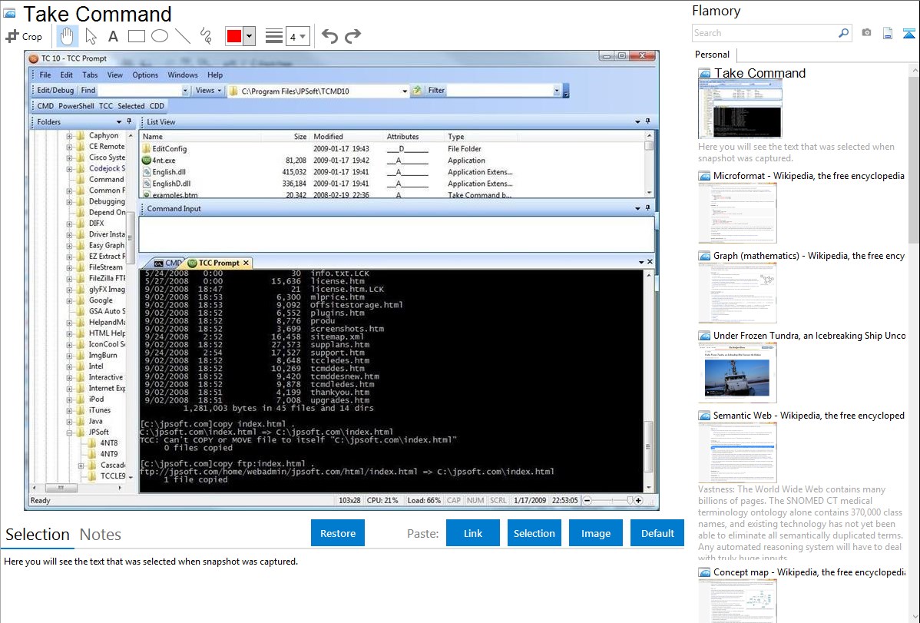Image resolution: width=920 pixels, height=623 pixels.
Task: Paste as Link button
Action: click(x=473, y=533)
